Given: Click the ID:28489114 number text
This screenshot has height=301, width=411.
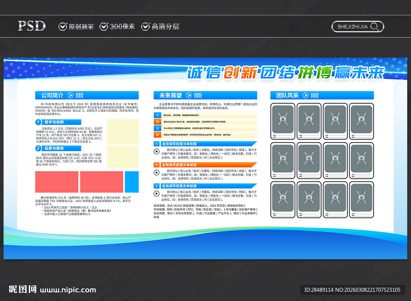Looking at the screenshot, I should click(x=318, y=290).
